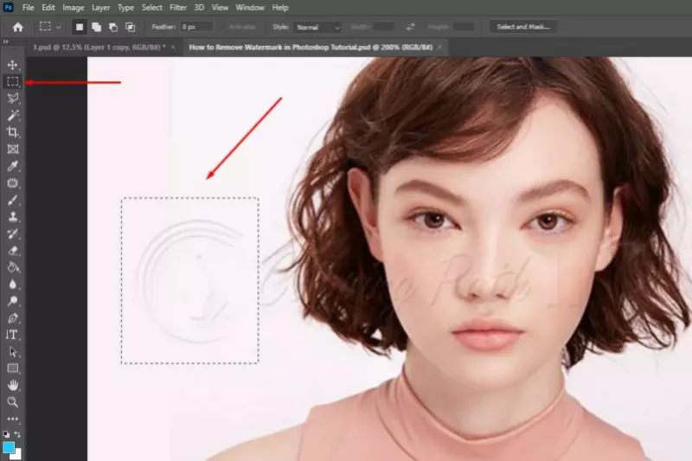The width and height of the screenshot is (692, 461).
Task: Select the Zoom tool
Action: tap(12, 402)
